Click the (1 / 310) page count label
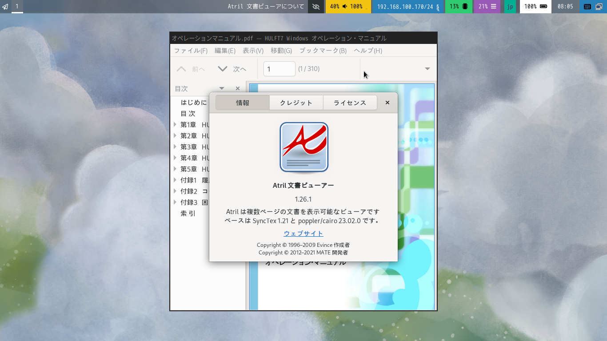 pos(309,69)
